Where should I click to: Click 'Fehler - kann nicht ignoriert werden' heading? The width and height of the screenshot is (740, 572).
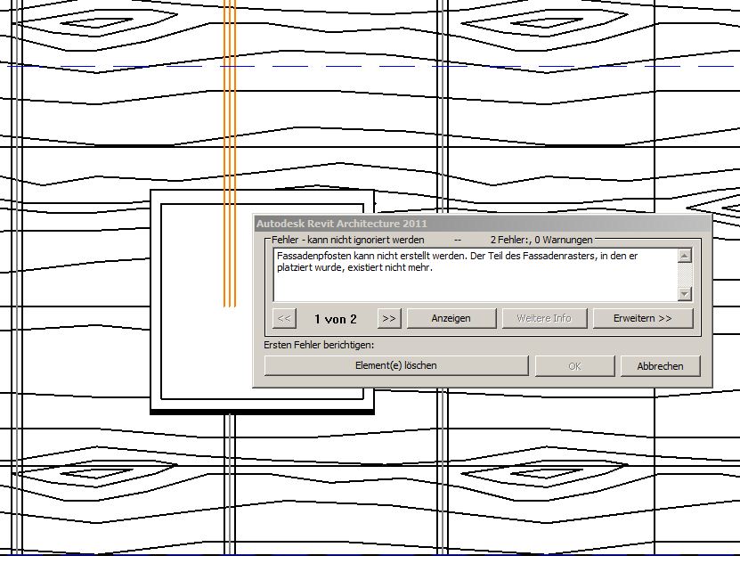(x=348, y=240)
